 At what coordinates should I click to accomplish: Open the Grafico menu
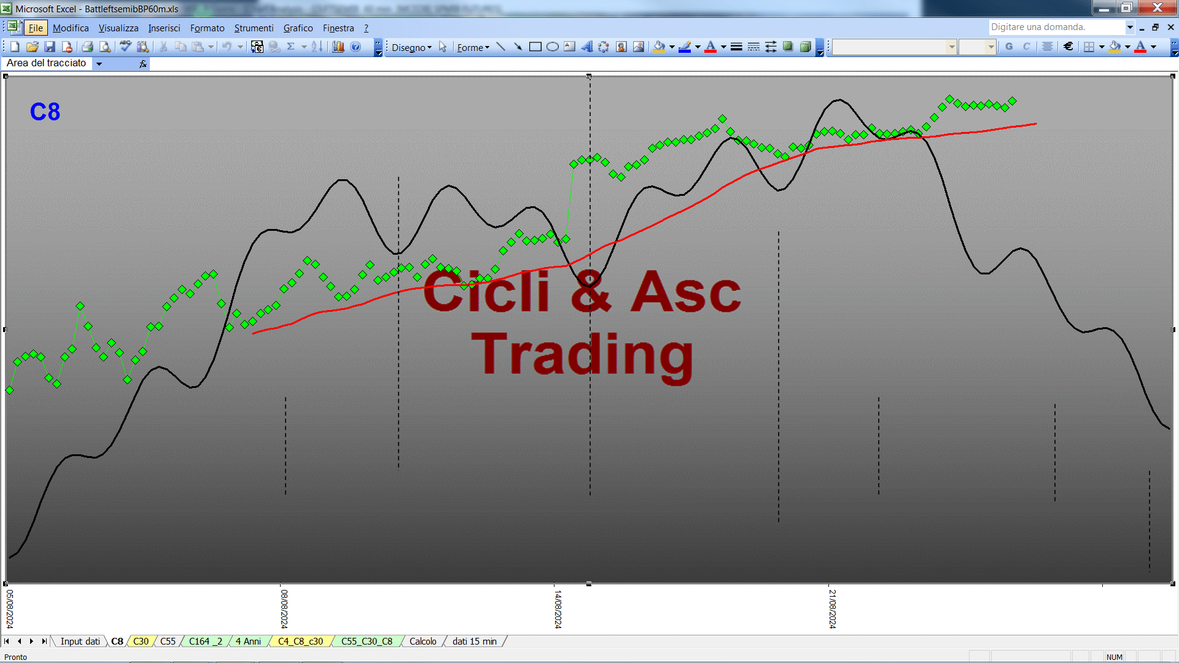tap(298, 28)
